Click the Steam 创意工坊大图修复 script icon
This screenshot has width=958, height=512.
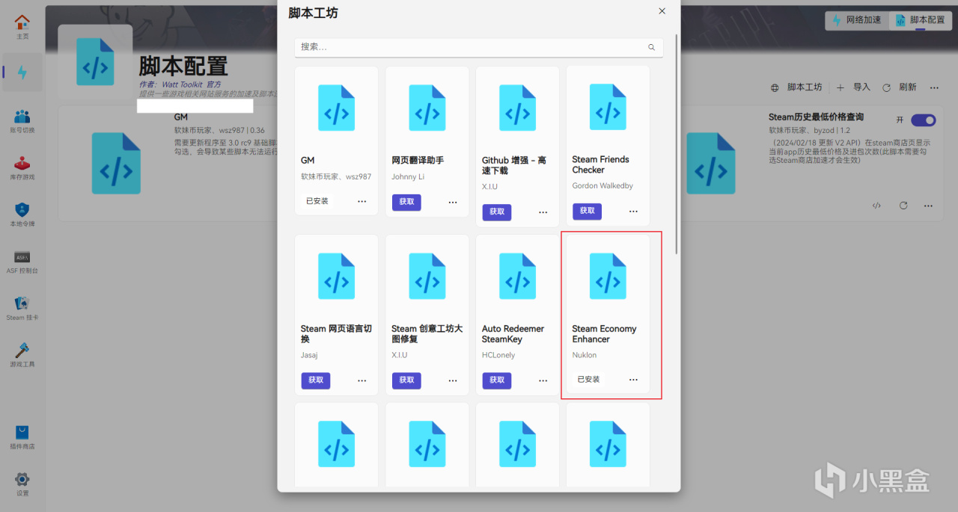(427, 276)
